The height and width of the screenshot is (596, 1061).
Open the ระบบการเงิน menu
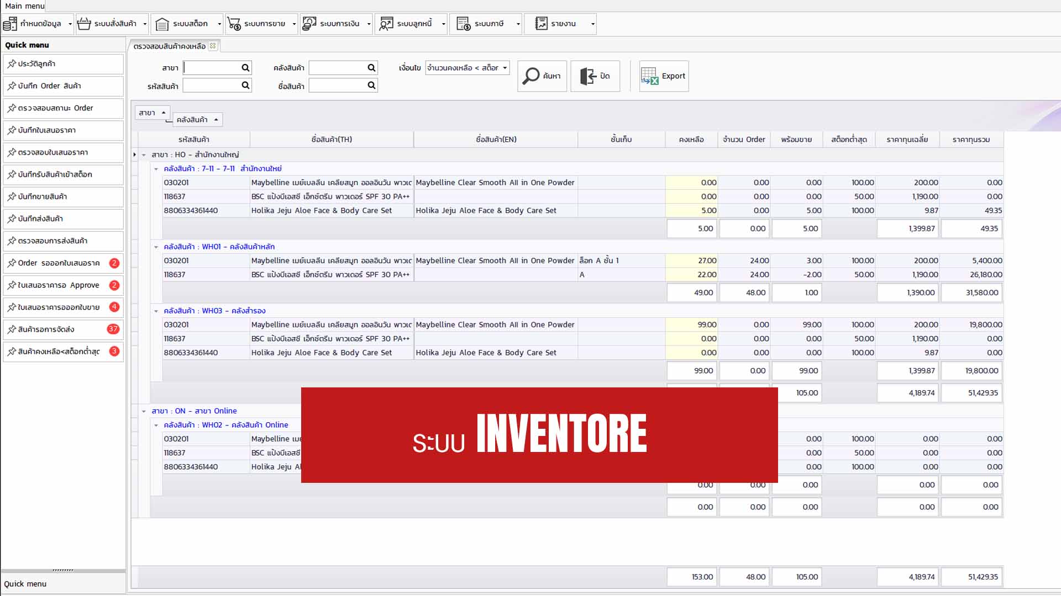point(337,24)
